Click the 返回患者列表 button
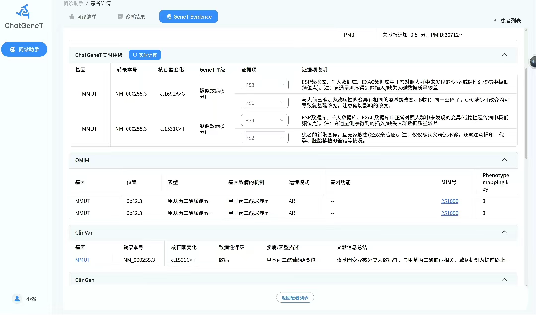The height and width of the screenshot is (315, 536). (x=295, y=298)
